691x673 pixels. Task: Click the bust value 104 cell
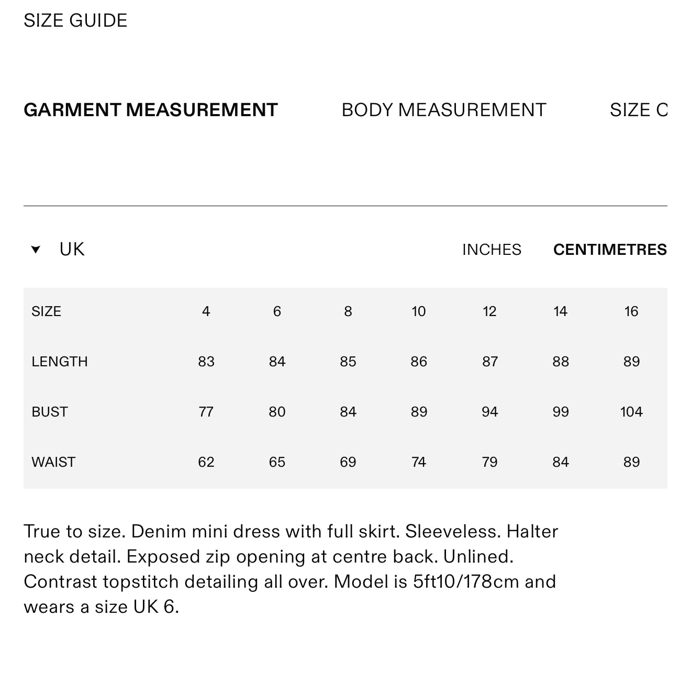click(x=631, y=412)
